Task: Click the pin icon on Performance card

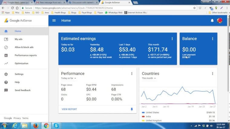Action: pos(132,109)
